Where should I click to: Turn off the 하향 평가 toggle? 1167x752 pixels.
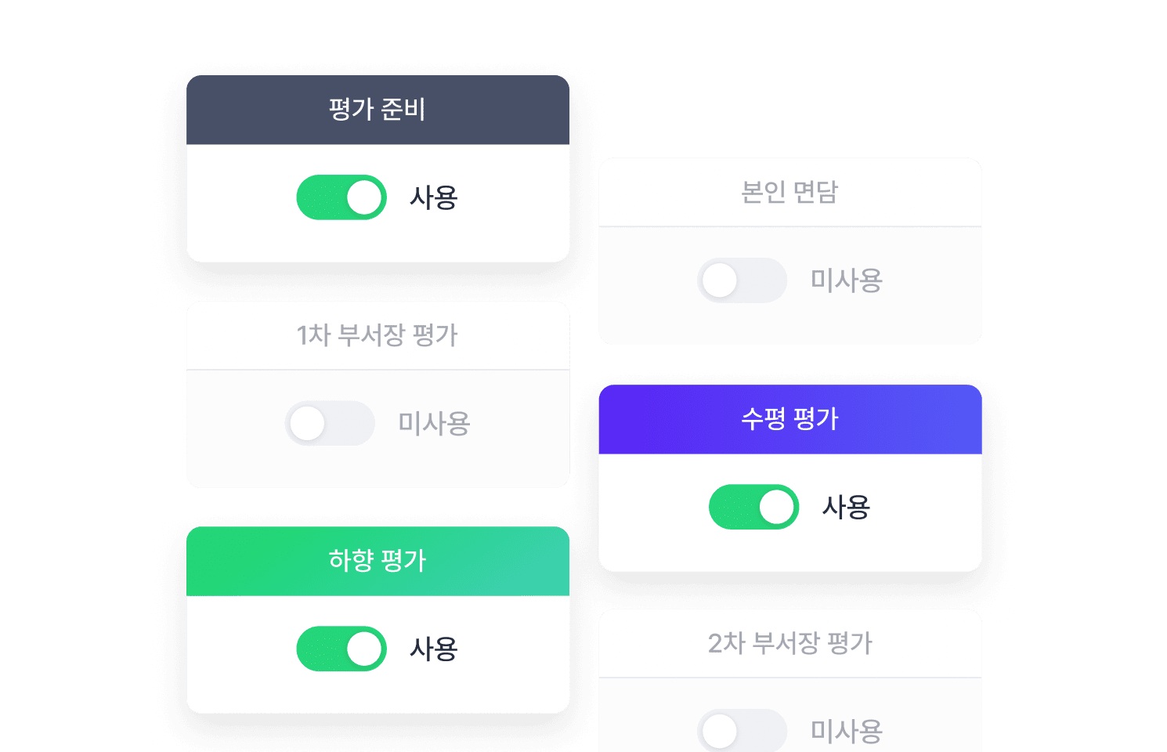click(341, 649)
